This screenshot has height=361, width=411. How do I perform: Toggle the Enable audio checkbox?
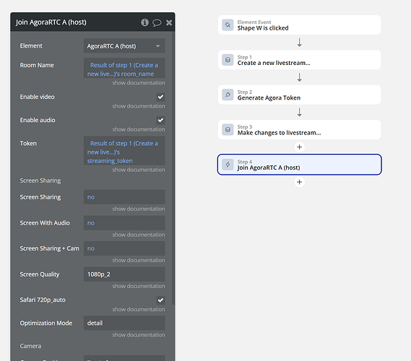click(x=160, y=121)
